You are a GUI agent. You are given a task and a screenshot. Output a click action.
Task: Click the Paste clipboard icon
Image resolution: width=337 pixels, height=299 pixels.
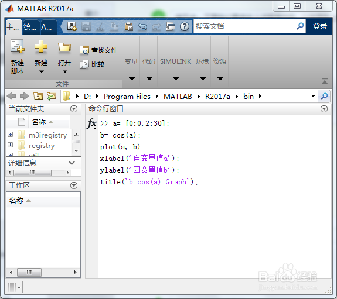[128, 26]
